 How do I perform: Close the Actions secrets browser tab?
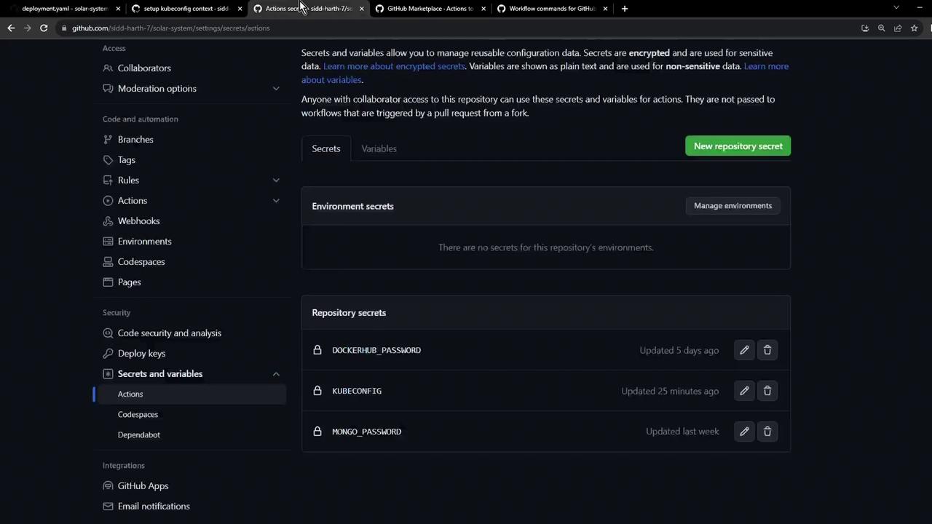[361, 9]
